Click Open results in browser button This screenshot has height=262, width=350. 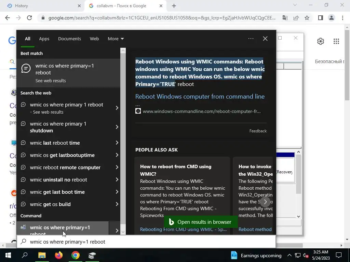point(200,222)
